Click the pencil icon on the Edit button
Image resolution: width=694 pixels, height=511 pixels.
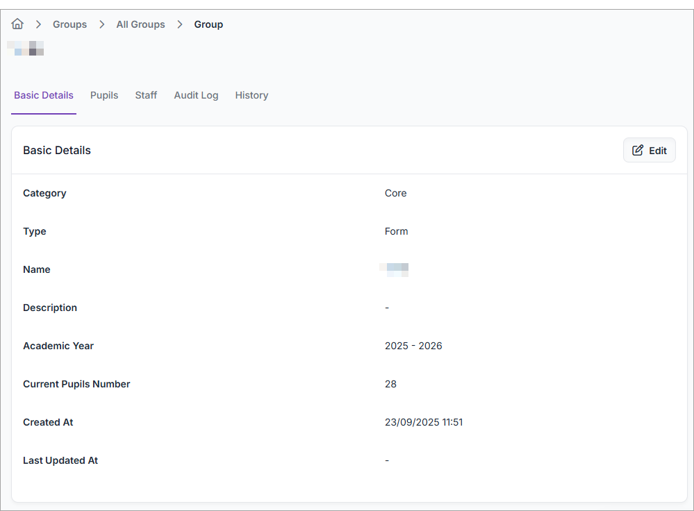coord(637,151)
